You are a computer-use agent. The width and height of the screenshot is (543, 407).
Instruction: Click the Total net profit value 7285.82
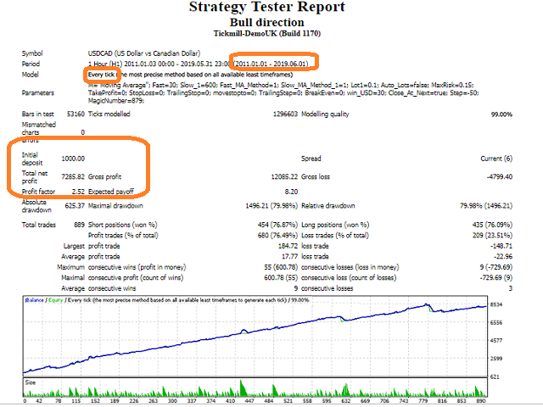73,177
